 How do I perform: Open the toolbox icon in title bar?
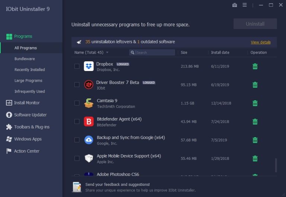click(235, 5)
